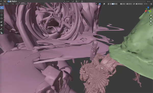The height and width of the screenshot is (93, 153).
Task: Click the highlighted tweak tool icon in header
Action: point(5,1)
